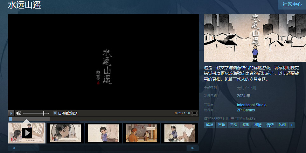Click the 2024 年 release date text
306x153 pixels.
[244, 96]
